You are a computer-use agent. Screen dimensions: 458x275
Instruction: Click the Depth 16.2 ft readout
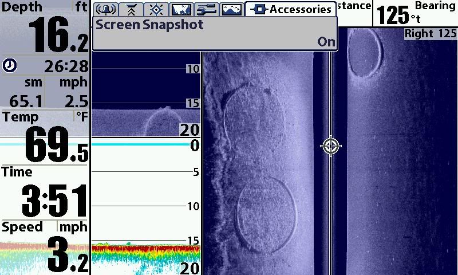pyautogui.click(x=45, y=27)
